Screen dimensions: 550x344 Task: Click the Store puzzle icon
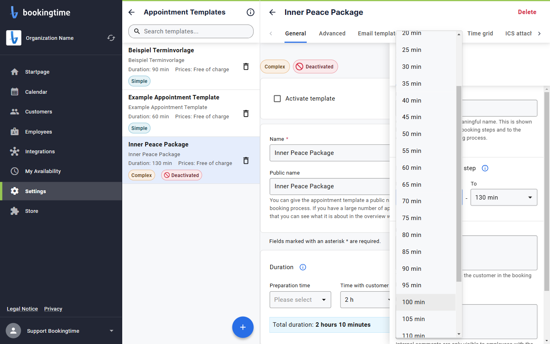15,211
